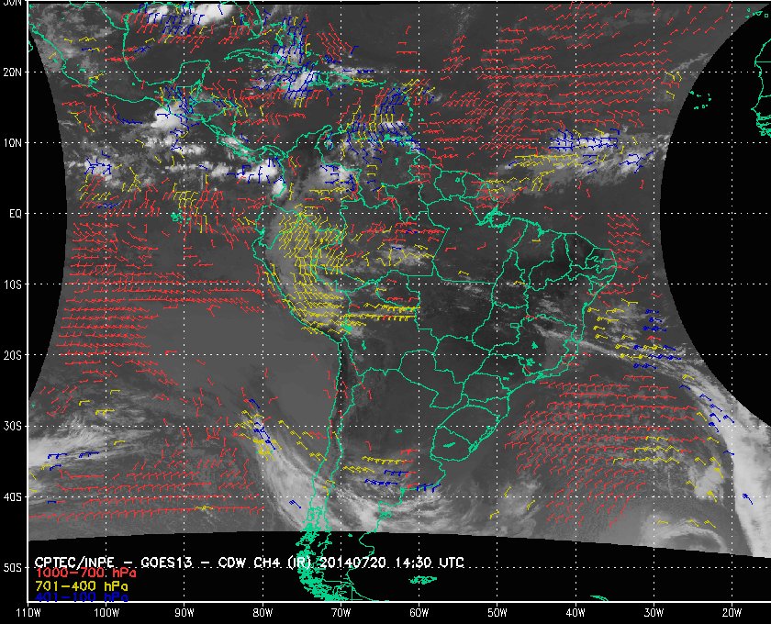
Task: Click the 10S latitude label
Action: click(x=12, y=284)
